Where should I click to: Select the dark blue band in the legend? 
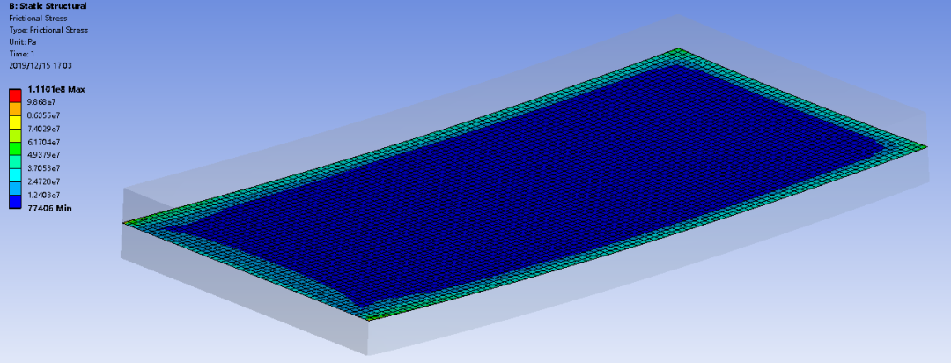point(16,202)
